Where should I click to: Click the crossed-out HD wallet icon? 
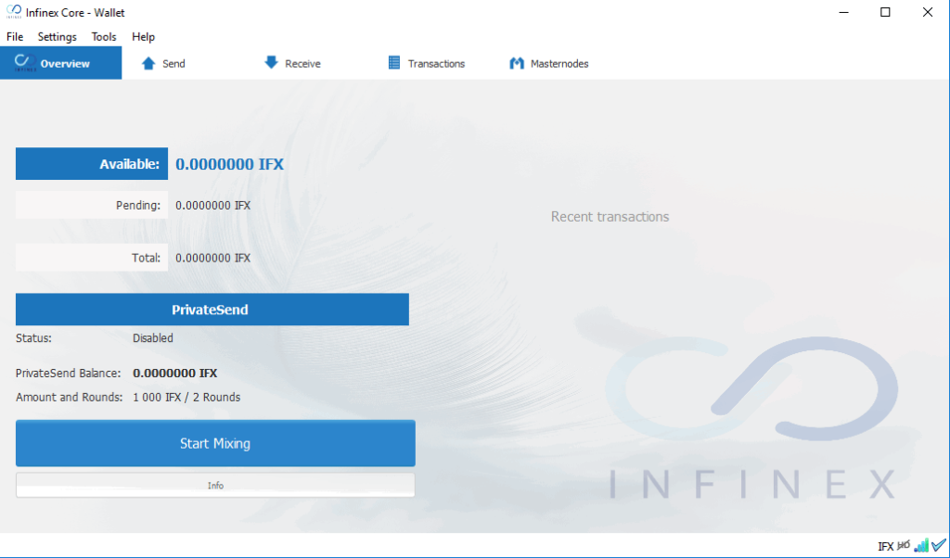click(x=904, y=544)
